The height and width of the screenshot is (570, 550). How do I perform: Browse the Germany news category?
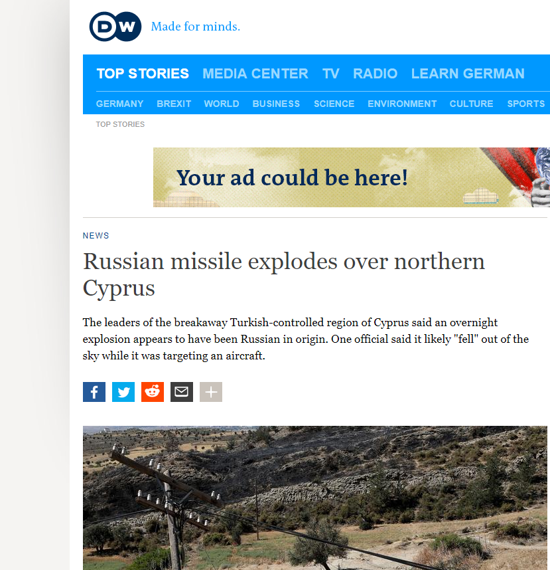click(120, 104)
